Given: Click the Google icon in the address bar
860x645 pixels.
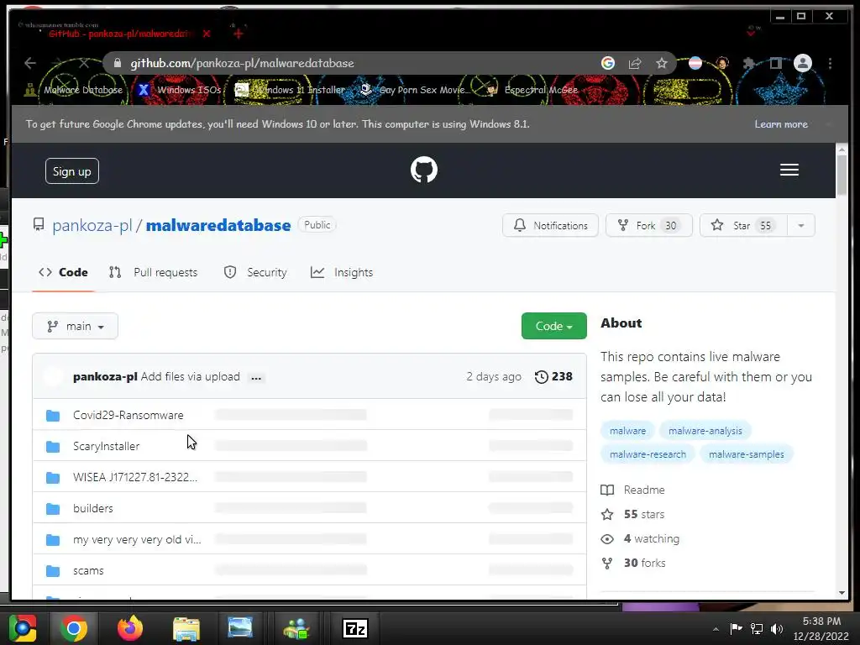Looking at the screenshot, I should 608,63.
